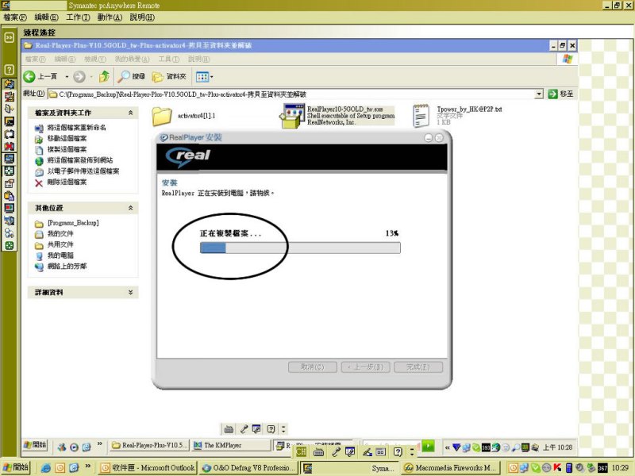
Task: Open the address bar dropdown arrow
Action: point(539,94)
